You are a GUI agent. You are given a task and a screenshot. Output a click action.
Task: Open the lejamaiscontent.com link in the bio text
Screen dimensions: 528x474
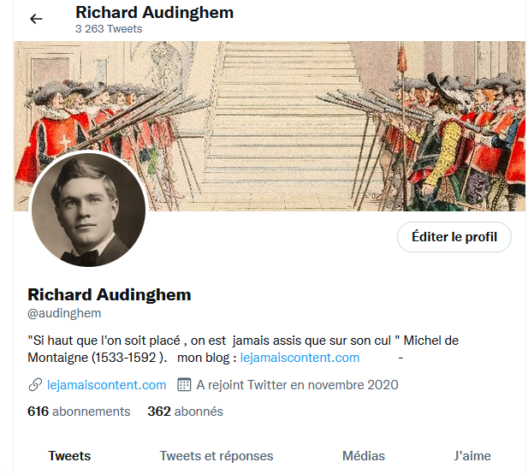[x=300, y=358]
